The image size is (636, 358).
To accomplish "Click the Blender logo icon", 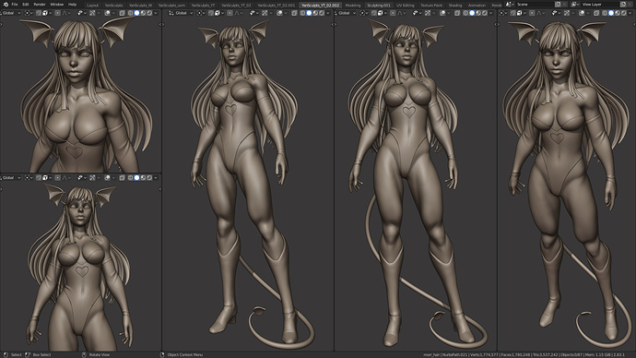I will click(x=6, y=5).
